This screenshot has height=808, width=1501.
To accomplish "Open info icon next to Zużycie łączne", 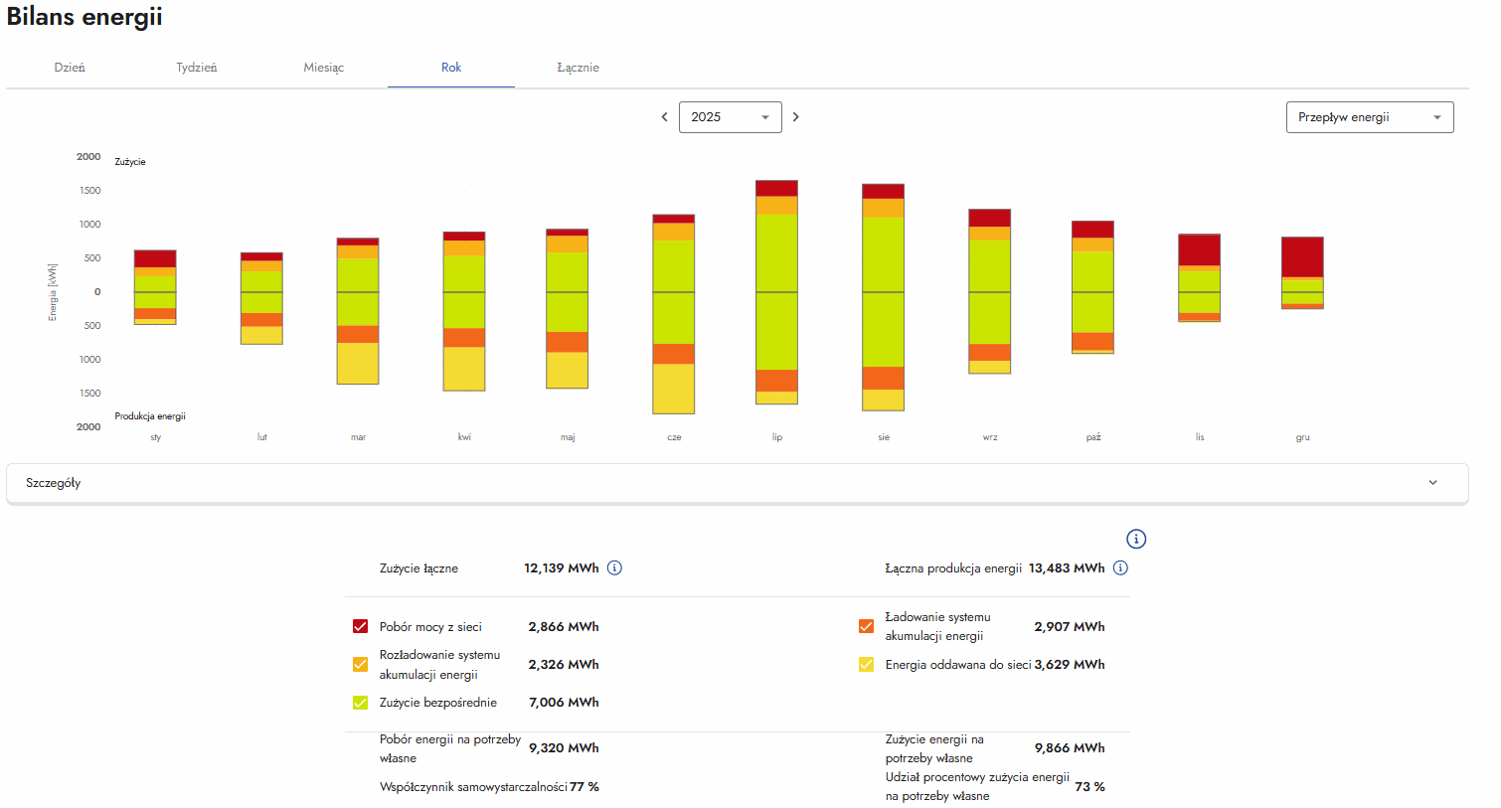I will coord(614,568).
